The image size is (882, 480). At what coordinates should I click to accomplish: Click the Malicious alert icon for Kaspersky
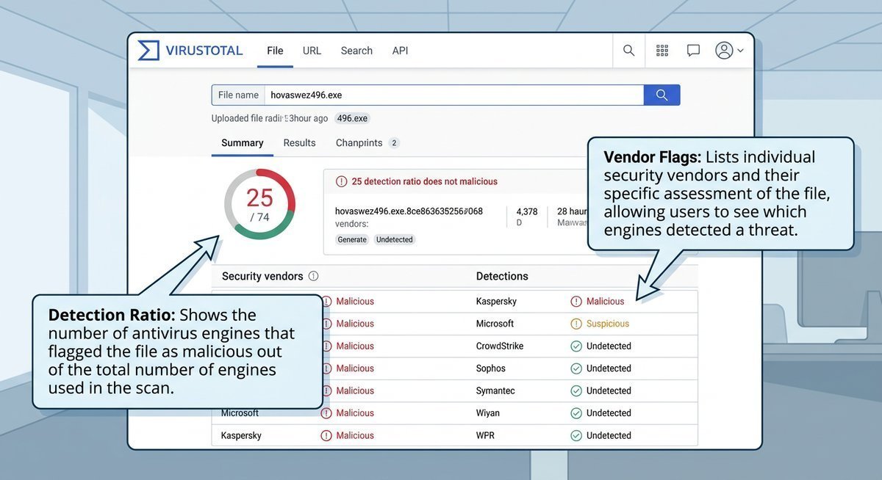576,302
